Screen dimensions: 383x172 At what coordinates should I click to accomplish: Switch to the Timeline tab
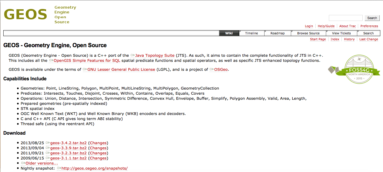[252, 33]
